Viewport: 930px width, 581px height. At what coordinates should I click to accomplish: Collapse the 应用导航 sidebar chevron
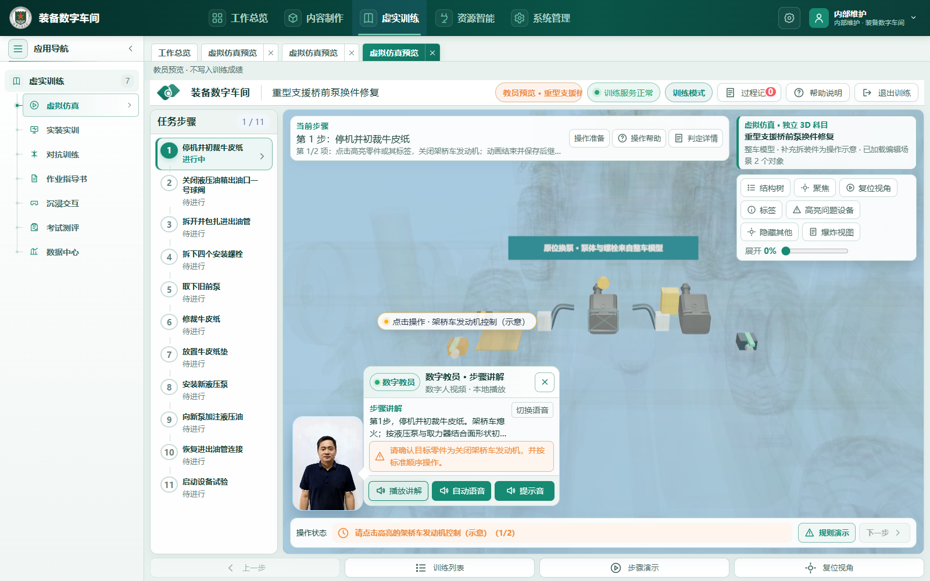coord(131,49)
